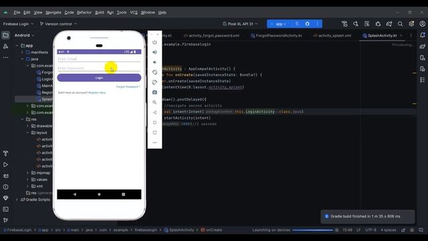Open emulator extended controls (three dots)
Image resolution: width=428 pixels, height=241 pixels.
click(x=154, y=143)
